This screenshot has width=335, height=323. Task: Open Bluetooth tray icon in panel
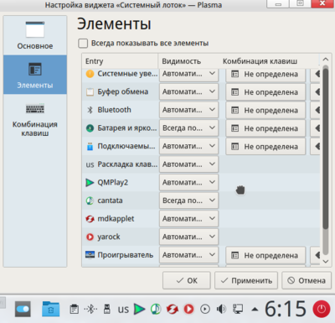pyautogui.click(x=90, y=310)
